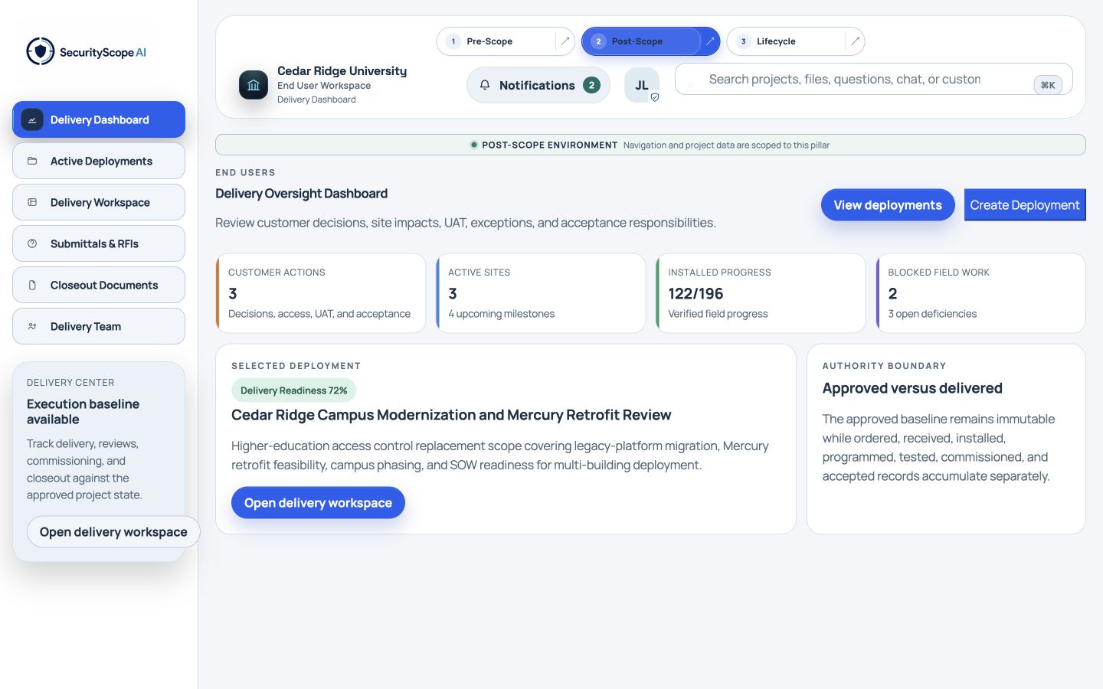Switch to the Pre-Scope pillar tab
This screenshot has width=1103, height=689.
click(x=497, y=41)
